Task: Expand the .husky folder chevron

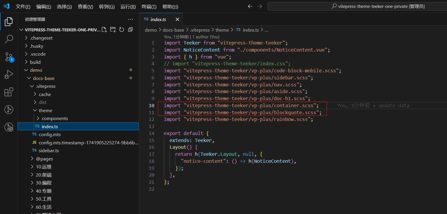Action: (26, 46)
